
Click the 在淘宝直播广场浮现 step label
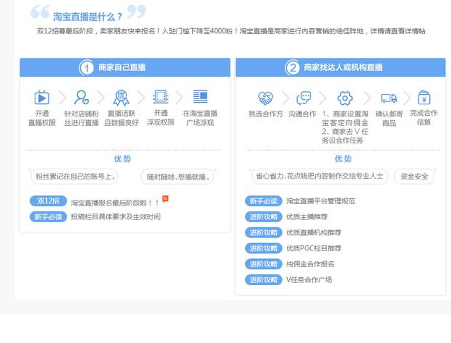click(200, 118)
